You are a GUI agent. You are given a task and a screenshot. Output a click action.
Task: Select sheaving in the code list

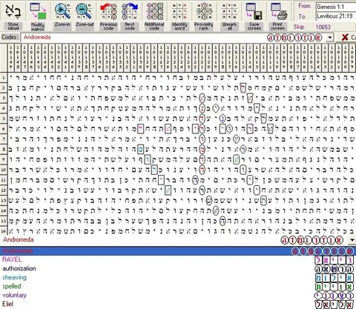[15, 277]
